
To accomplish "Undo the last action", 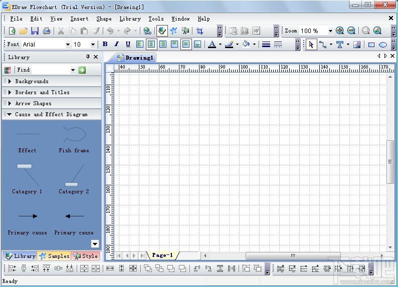I will click(110, 31).
